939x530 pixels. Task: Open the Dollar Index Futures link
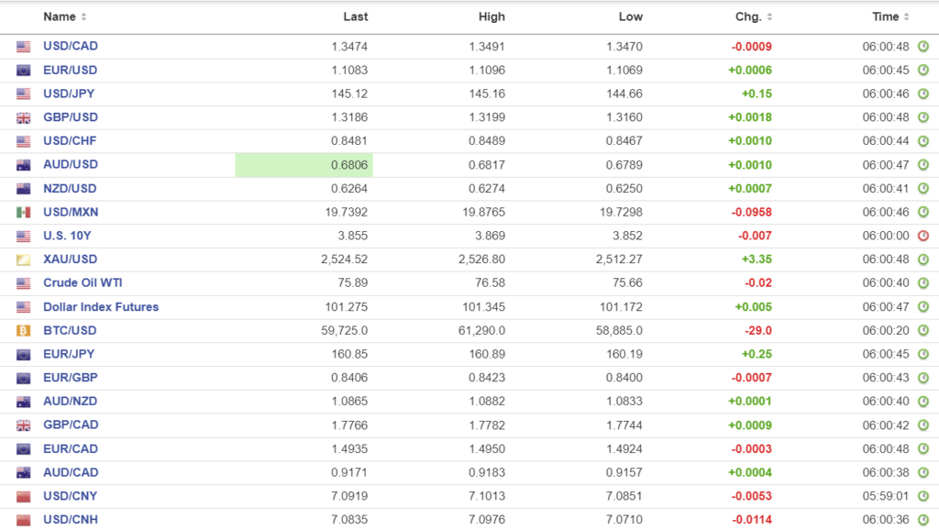pyautogui.click(x=101, y=307)
